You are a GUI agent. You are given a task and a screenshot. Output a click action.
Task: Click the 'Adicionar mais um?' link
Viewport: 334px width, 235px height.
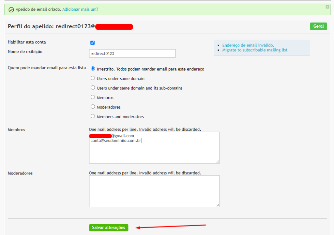(80, 9)
